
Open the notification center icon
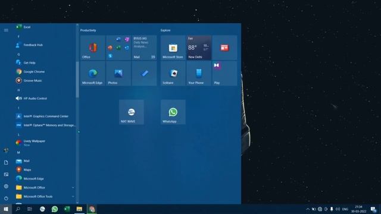point(373,209)
